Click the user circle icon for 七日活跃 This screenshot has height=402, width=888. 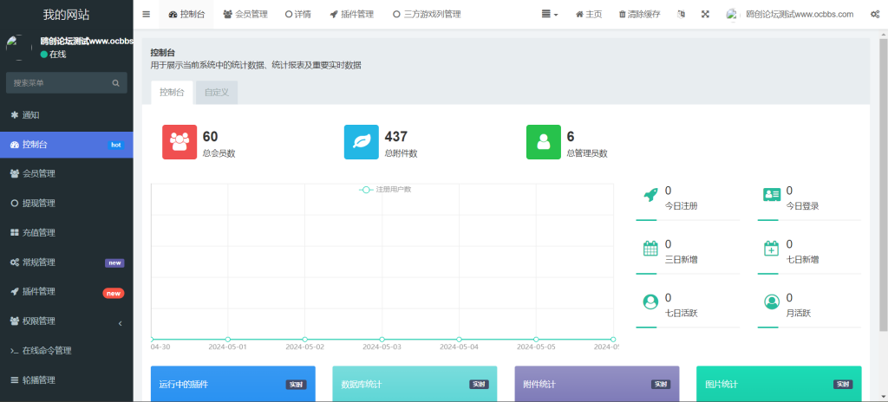point(650,301)
